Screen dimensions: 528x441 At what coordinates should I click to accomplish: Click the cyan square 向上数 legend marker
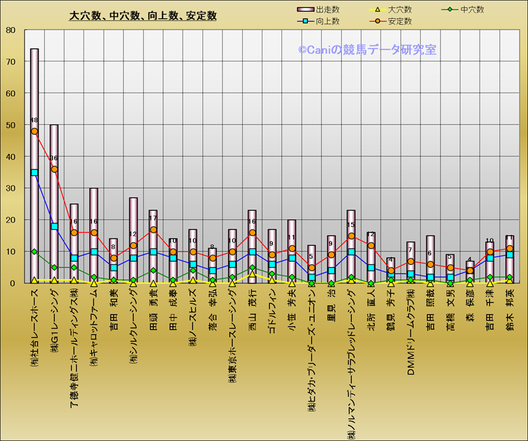coord(305,22)
